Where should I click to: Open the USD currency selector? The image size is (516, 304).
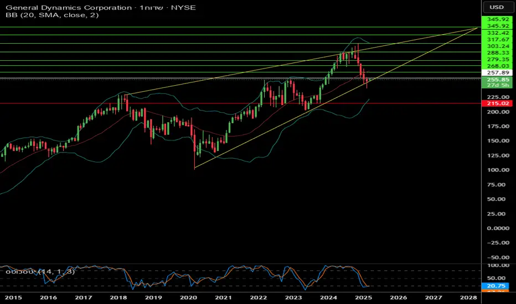click(497, 7)
